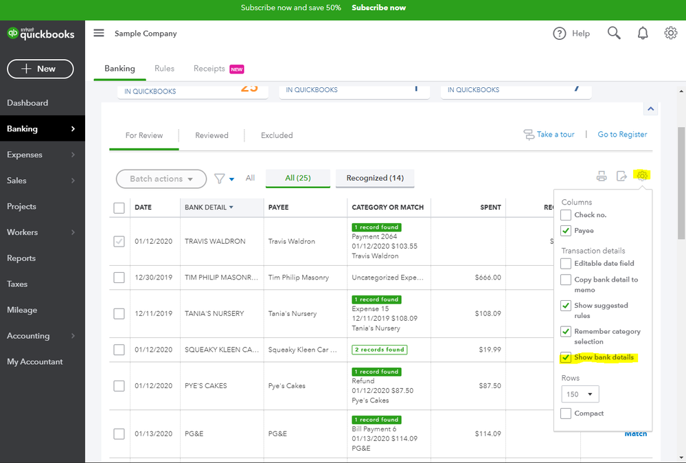
Task: Enable the Compact rows checkbox
Action: click(566, 413)
